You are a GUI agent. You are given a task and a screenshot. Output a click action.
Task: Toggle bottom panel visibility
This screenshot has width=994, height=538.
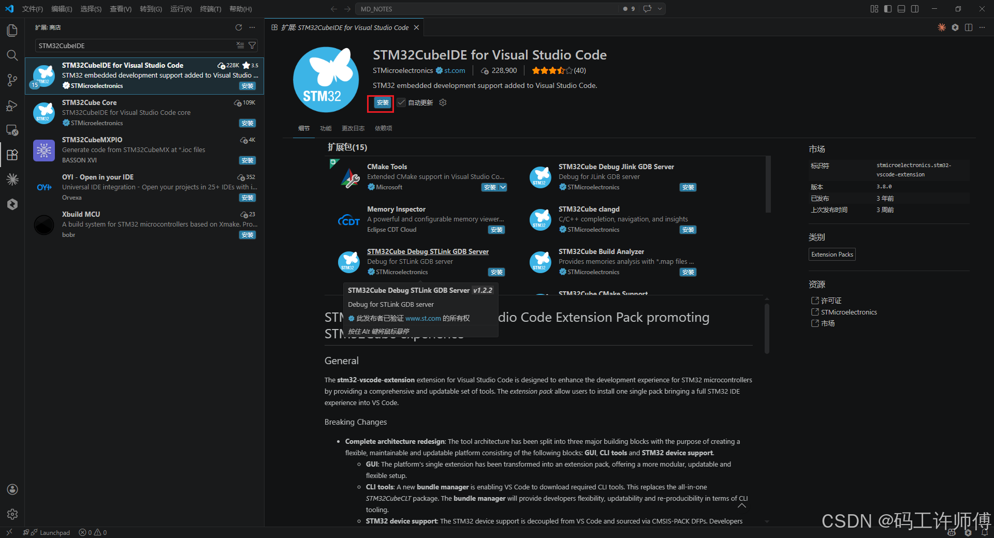point(901,9)
